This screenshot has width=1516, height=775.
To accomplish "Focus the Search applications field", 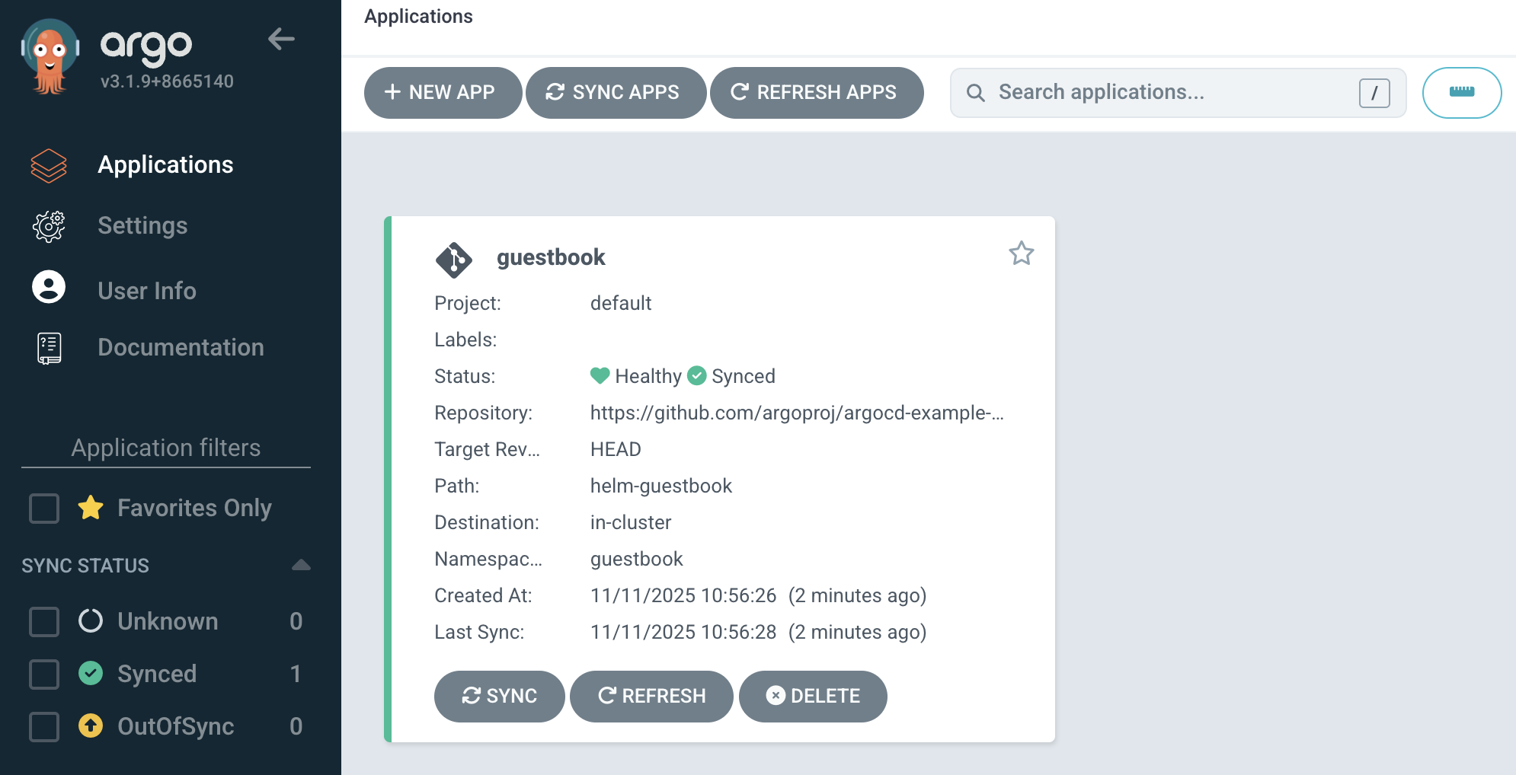I will (1178, 92).
